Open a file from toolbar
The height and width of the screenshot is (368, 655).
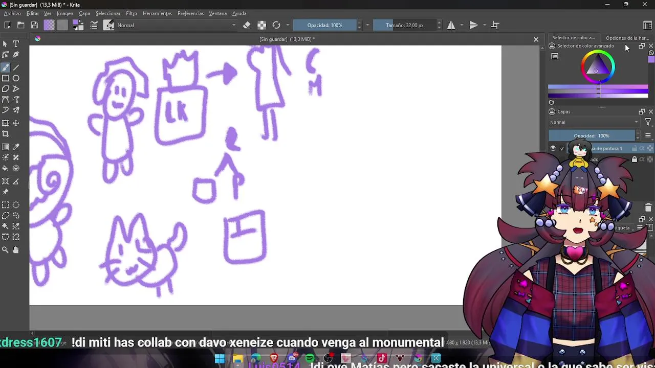click(21, 25)
